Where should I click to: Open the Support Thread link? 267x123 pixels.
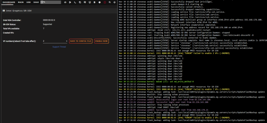tap(59, 47)
